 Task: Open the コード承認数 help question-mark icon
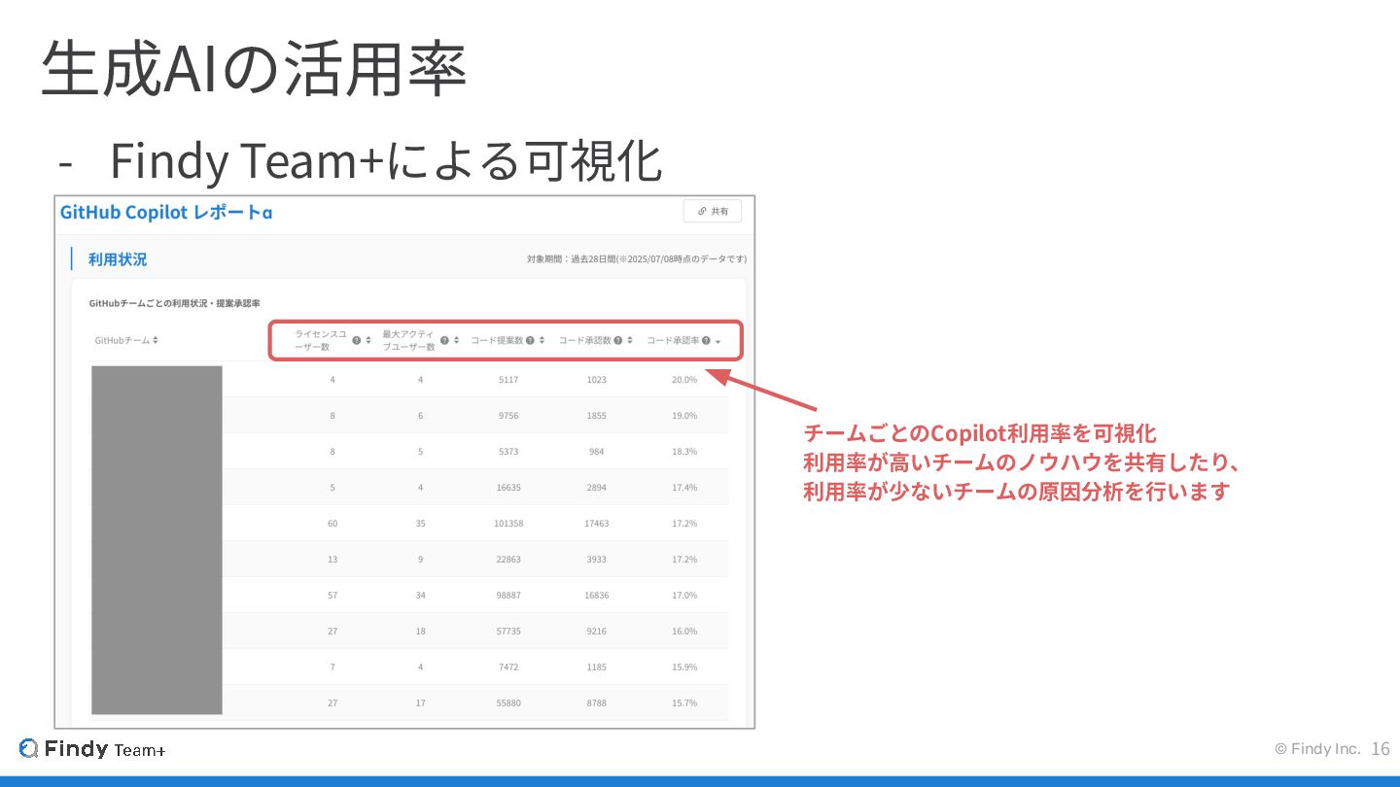tap(618, 340)
